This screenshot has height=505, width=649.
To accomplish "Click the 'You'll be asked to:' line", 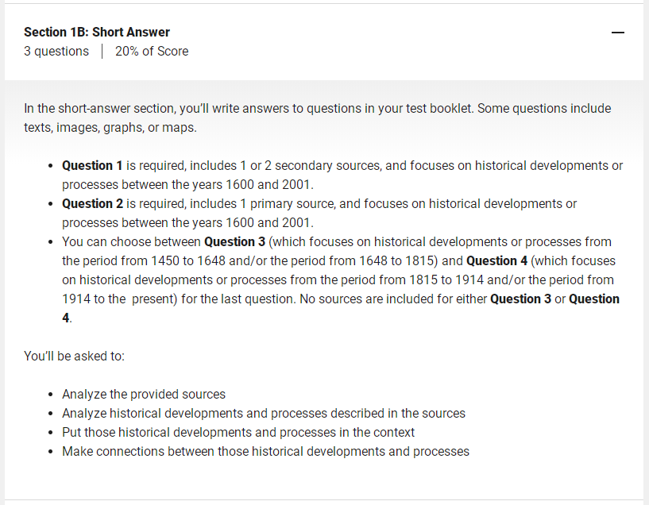I will (74, 356).
